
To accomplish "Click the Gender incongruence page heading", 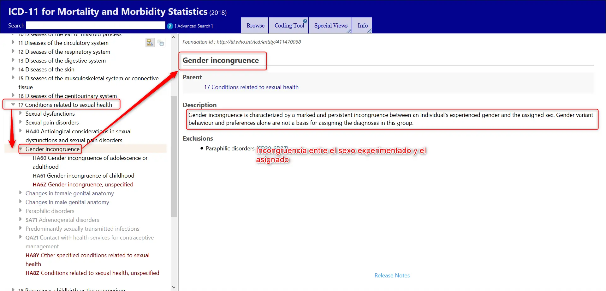I will pos(221,60).
